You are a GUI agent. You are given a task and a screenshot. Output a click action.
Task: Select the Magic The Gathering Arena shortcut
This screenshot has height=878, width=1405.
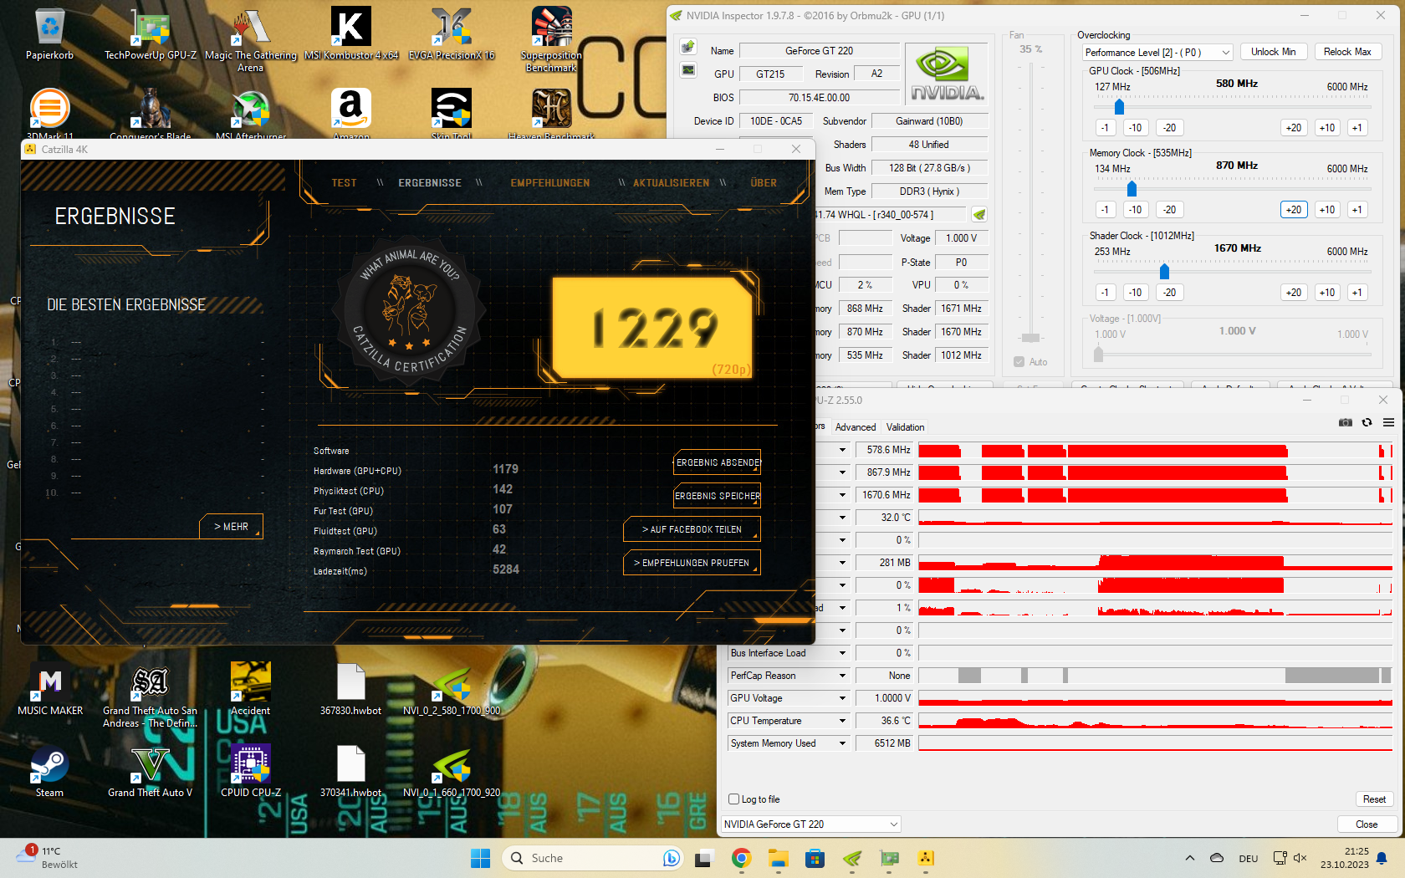250,41
